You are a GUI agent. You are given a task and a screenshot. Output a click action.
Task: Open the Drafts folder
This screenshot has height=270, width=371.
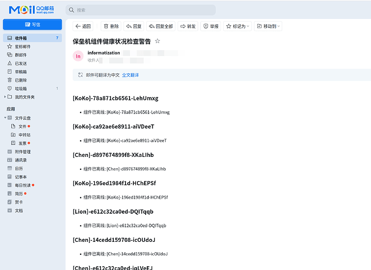pyautogui.click(x=21, y=71)
